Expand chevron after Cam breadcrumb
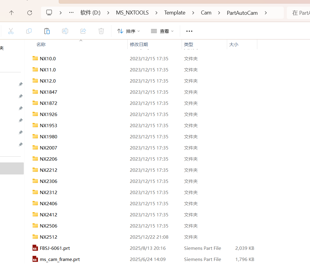The width and height of the screenshot is (310, 267). tap(219, 13)
